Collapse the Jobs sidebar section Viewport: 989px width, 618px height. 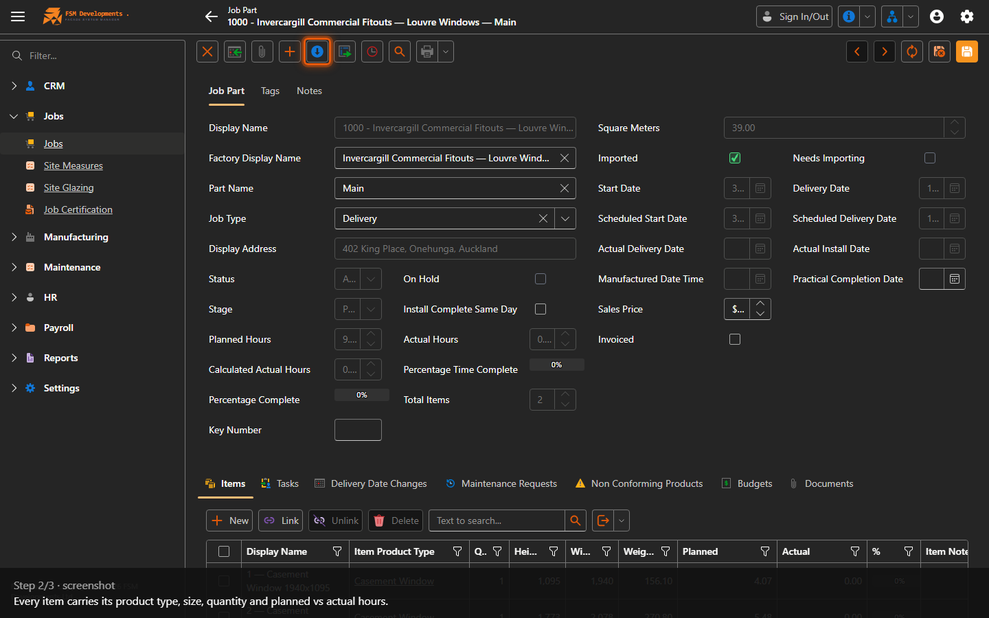(14, 116)
